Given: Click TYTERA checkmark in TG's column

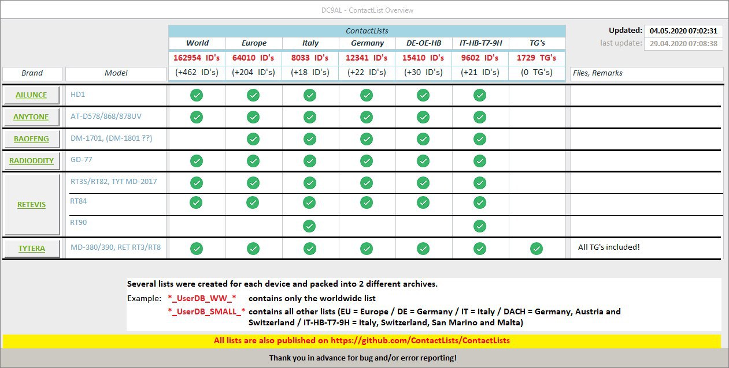Looking at the screenshot, I should 536,249.
